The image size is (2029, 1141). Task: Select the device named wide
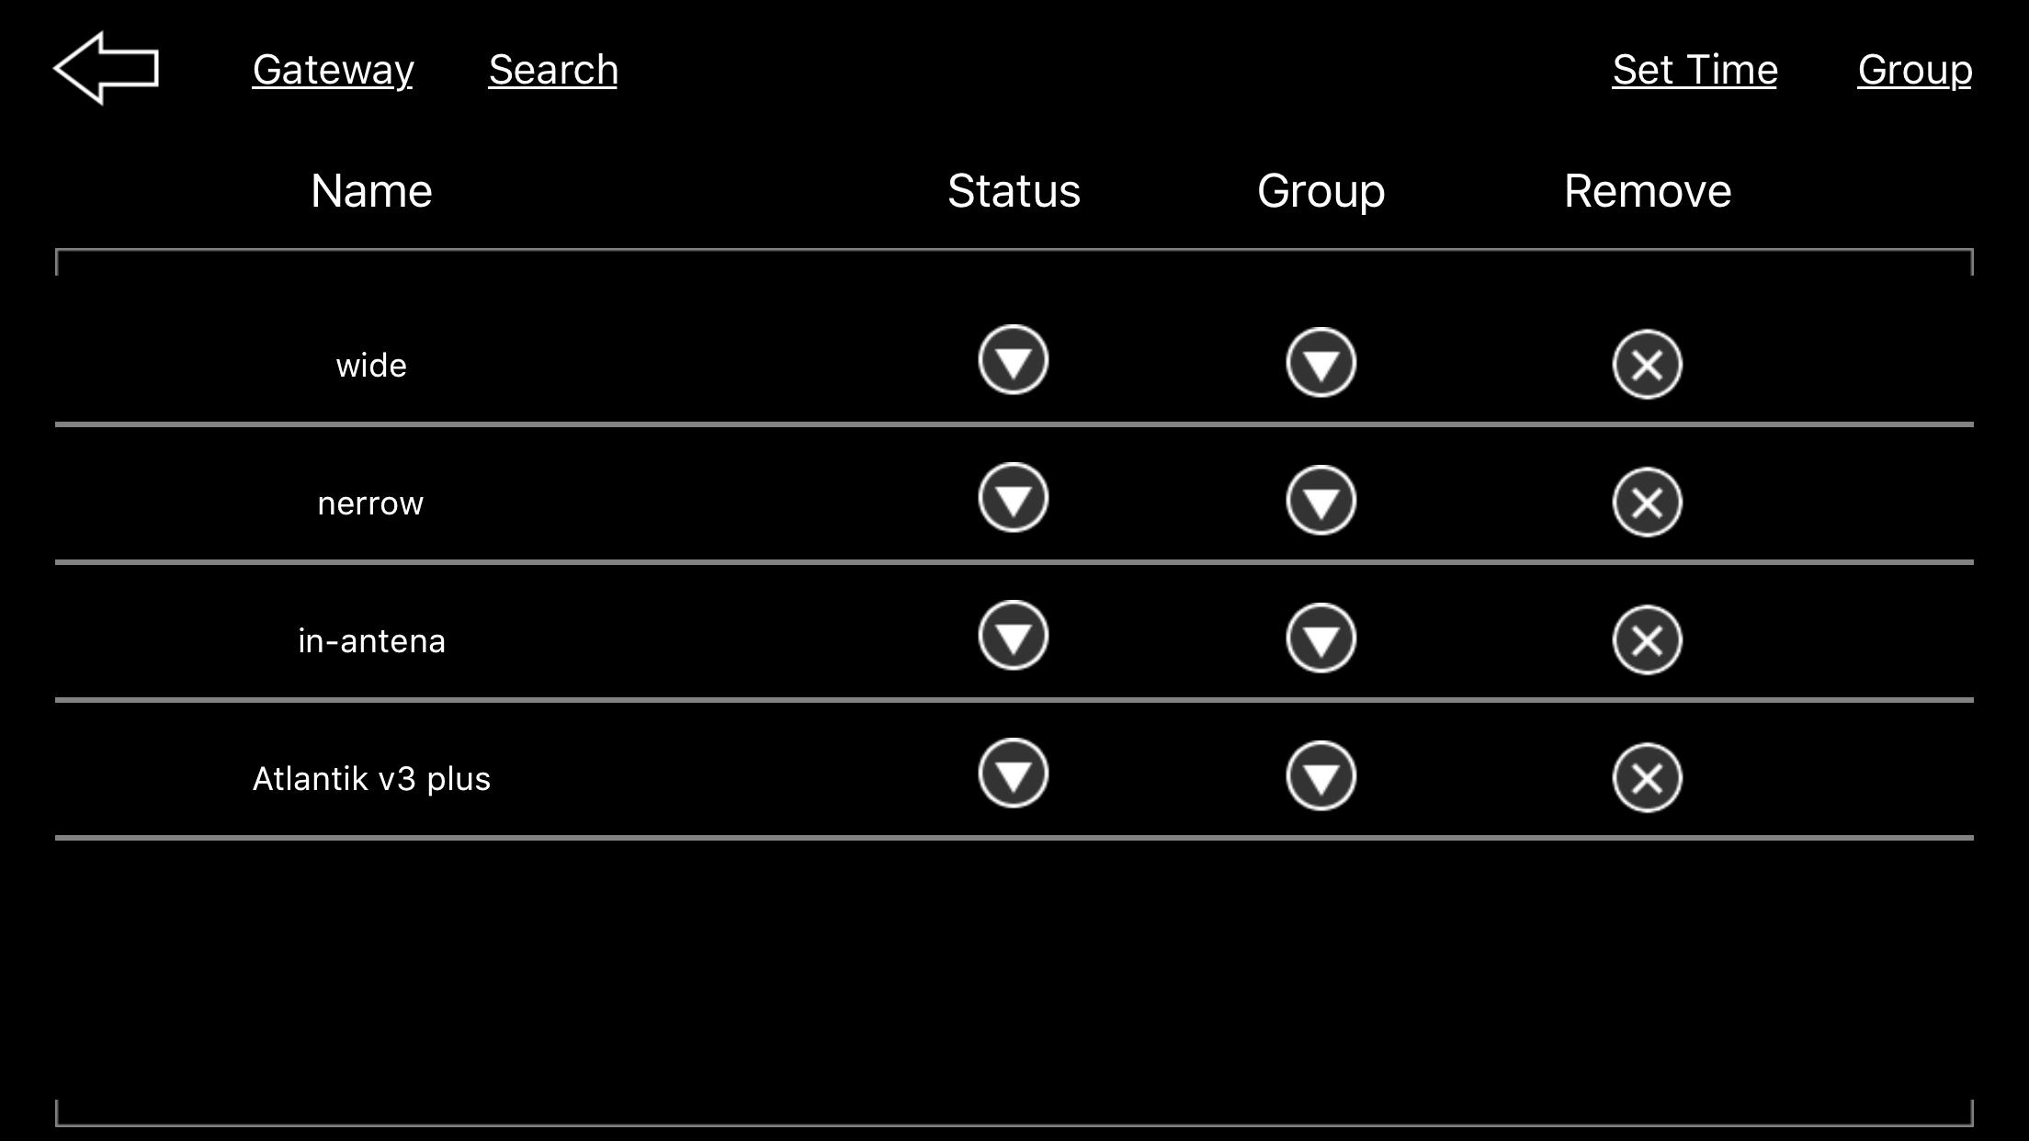click(371, 366)
